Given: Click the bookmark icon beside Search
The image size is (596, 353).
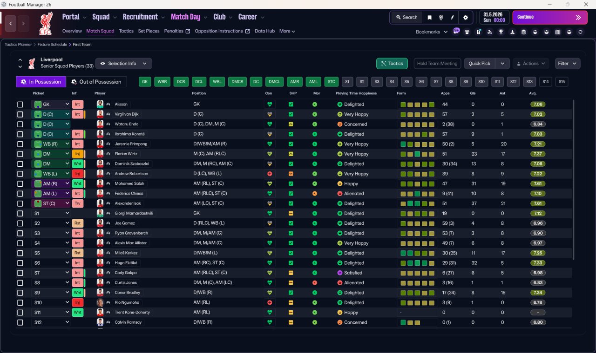Looking at the screenshot, I should [430, 17].
